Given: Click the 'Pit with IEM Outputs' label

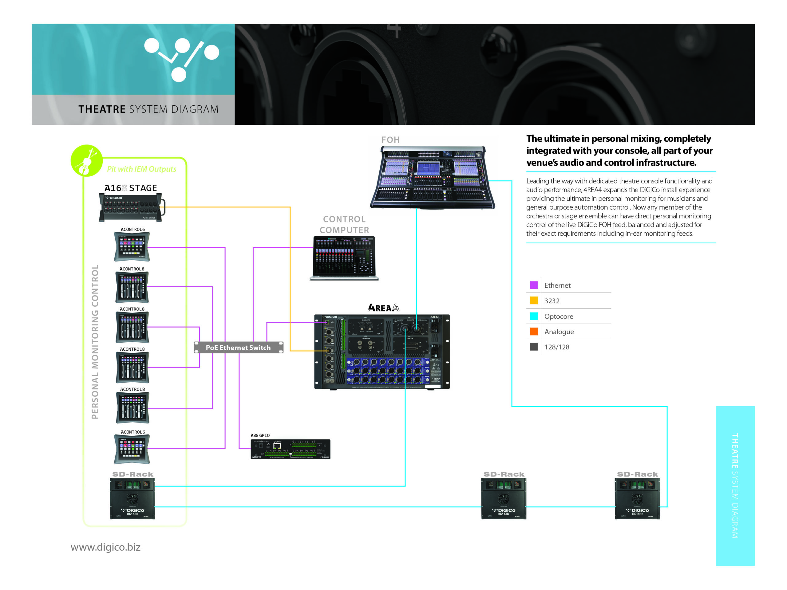Looking at the screenshot, I should 142,169.
